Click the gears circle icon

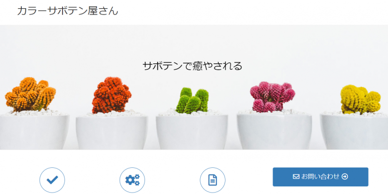point(132,180)
